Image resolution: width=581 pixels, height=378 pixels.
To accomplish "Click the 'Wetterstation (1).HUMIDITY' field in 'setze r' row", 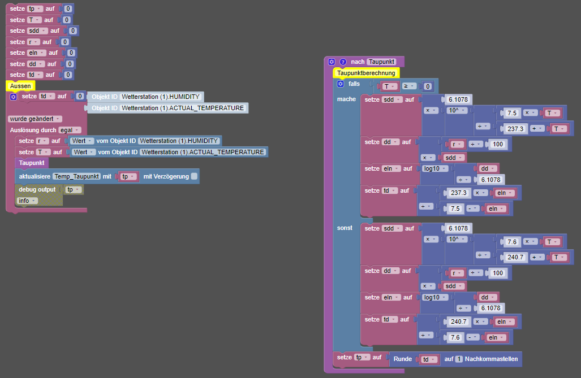I will (x=179, y=141).
